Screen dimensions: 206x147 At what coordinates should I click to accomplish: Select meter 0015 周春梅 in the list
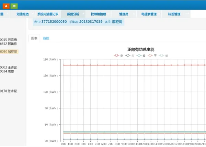[x=8, y=40]
